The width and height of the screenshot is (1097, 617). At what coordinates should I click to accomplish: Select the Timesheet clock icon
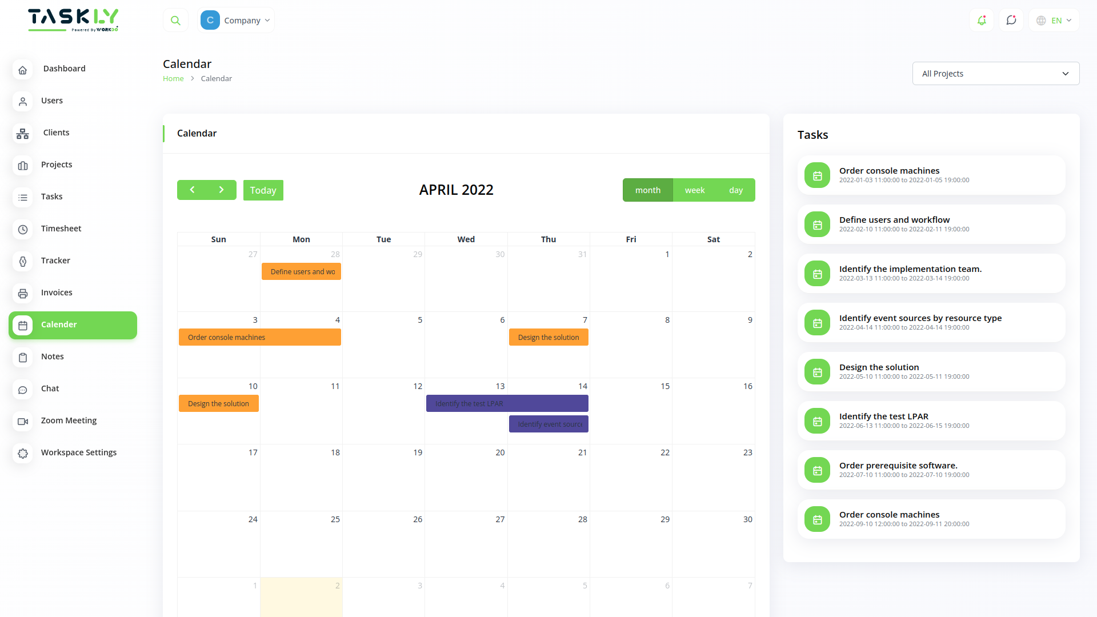pos(23,230)
